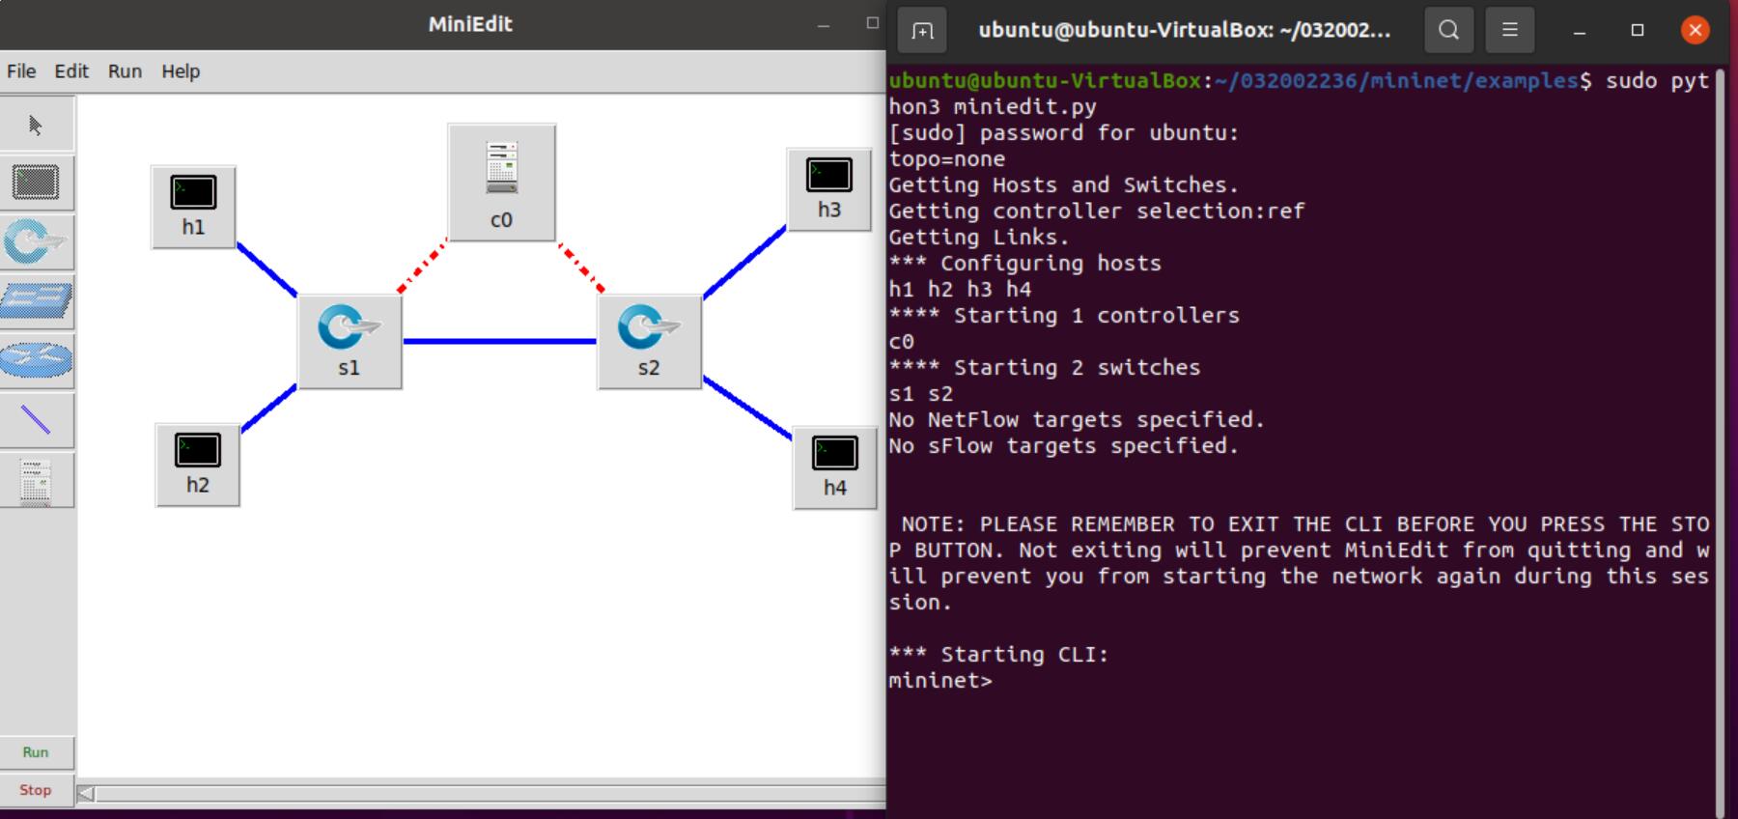
Task: Click the '*** Configuring hosts' line
Action: coord(1024,264)
